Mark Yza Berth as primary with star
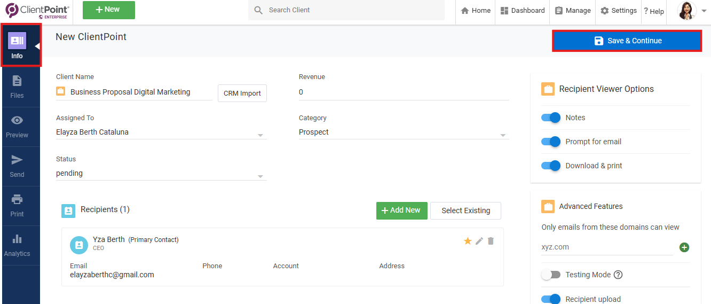 468,241
